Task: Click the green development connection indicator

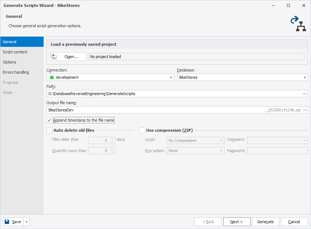Action: pyautogui.click(x=51, y=77)
